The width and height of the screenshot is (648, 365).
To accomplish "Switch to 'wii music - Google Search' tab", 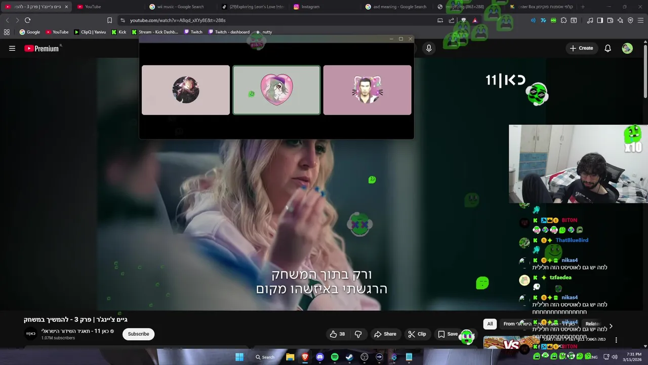I will coord(180,7).
